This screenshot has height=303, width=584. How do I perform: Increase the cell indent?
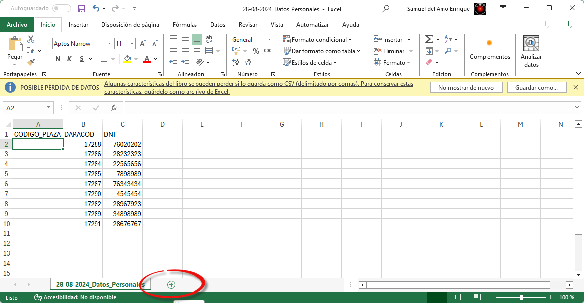pos(185,62)
